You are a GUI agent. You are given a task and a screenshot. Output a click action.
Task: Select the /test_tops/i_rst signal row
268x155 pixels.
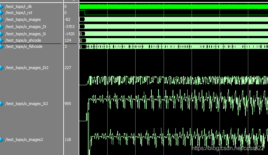pyautogui.click(x=19, y=13)
